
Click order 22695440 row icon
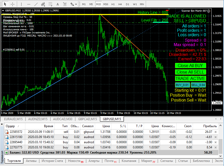point(6,142)
